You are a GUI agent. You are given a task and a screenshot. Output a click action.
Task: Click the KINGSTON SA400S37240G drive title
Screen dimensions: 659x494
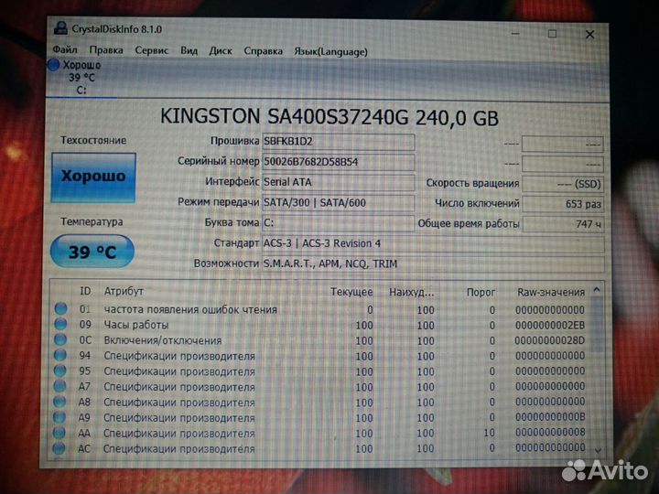329,117
